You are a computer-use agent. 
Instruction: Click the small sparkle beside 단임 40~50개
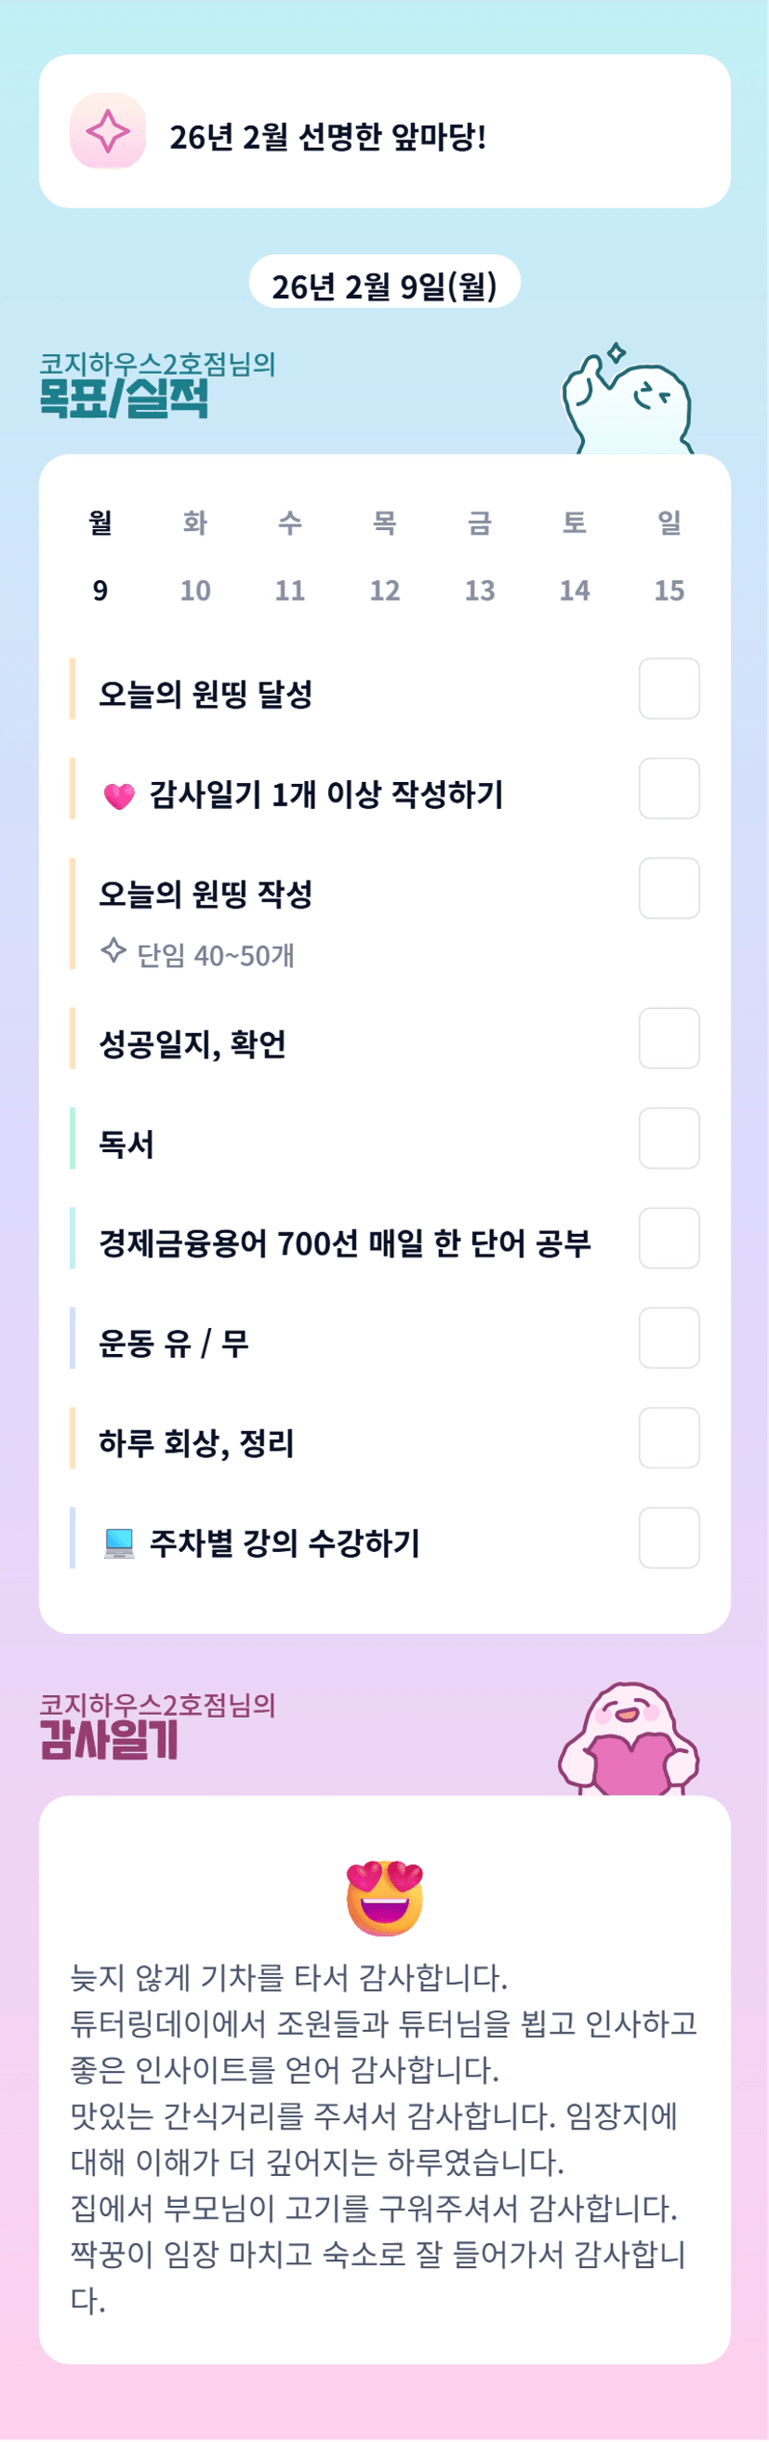click(x=113, y=950)
